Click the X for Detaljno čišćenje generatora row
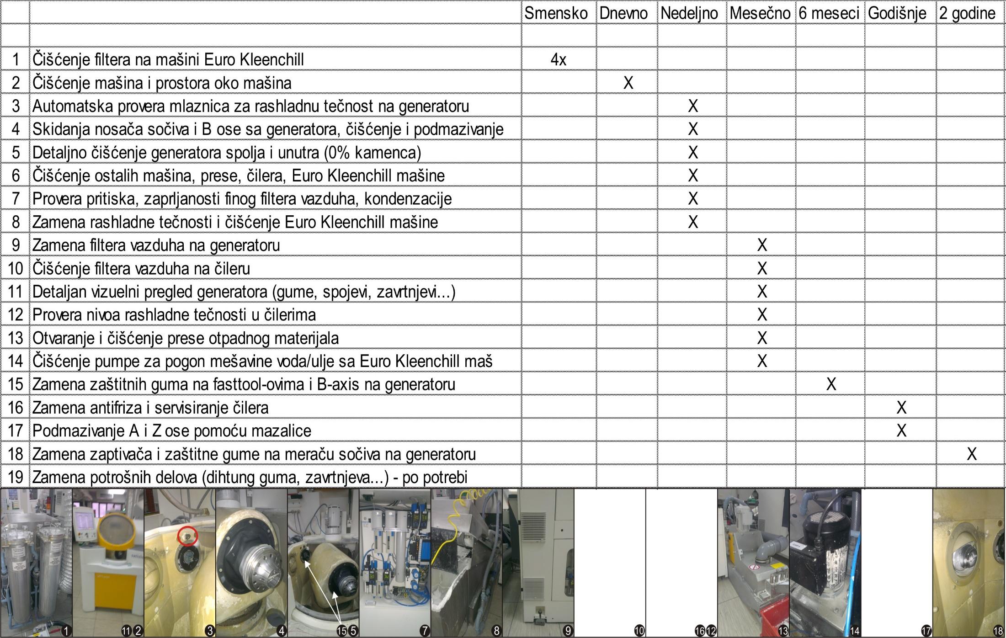1006x638 pixels. click(693, 152)
